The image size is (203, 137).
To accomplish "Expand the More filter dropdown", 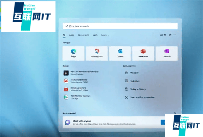I will [105, 35].
